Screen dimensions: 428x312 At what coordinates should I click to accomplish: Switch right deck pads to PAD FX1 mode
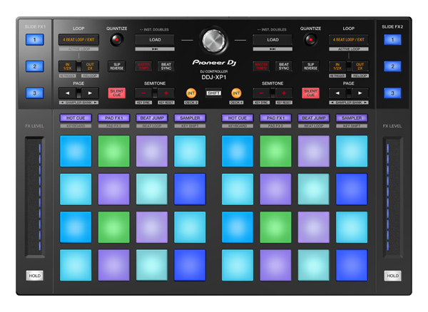(275, 118)
